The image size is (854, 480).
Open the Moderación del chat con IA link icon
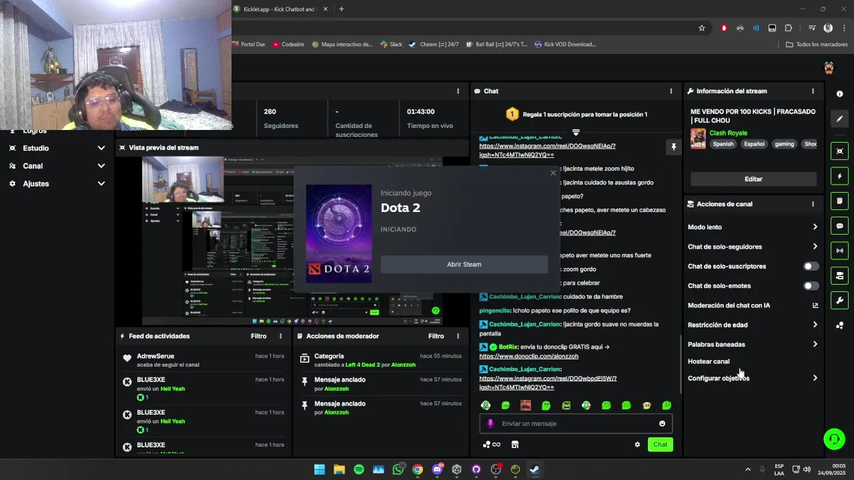pyautogui.click(x=815, y=305)
